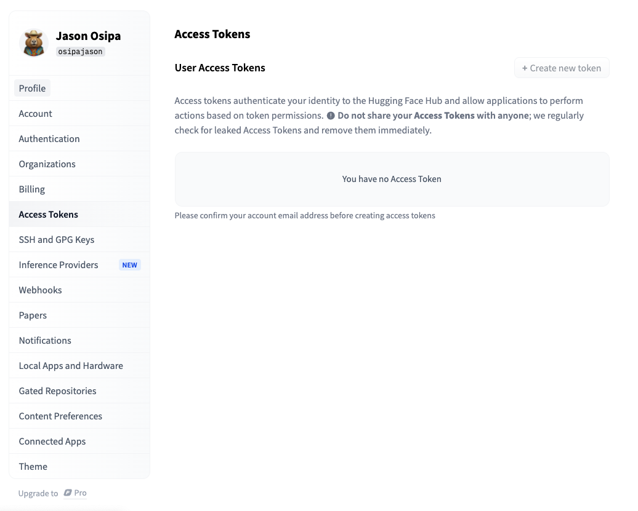This screenshot has height=511, width=638.
Task: Open Inference Providers settings
Action: (79, 264)
